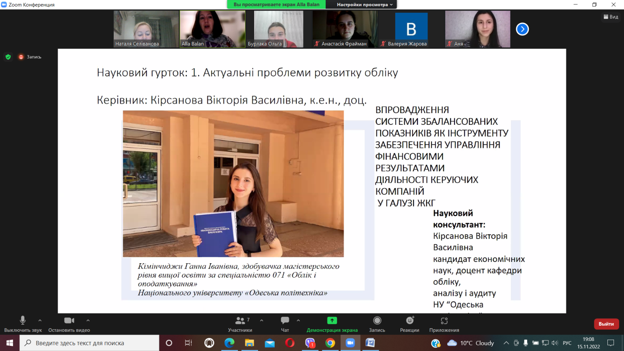Viewport: 624px width, 351px height.
Task: Open Microsoft Word from the taskbar
Action: 371,344
